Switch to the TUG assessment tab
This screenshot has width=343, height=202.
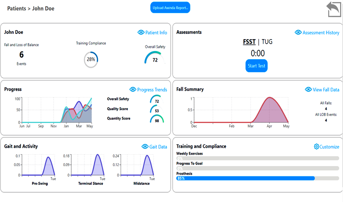point(267,42)
